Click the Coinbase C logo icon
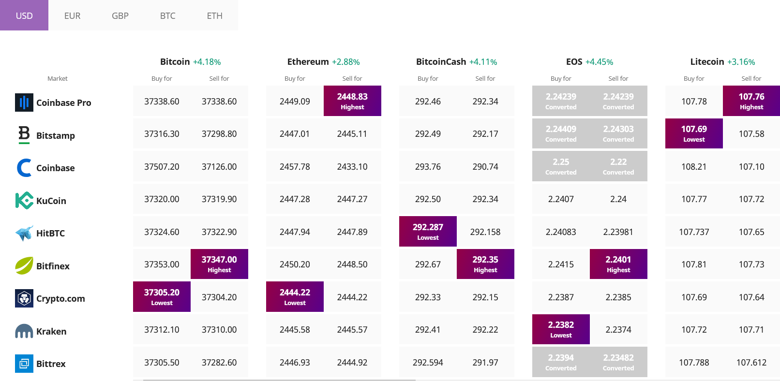This screenshot has height=381, width=780. coord(24,168)
